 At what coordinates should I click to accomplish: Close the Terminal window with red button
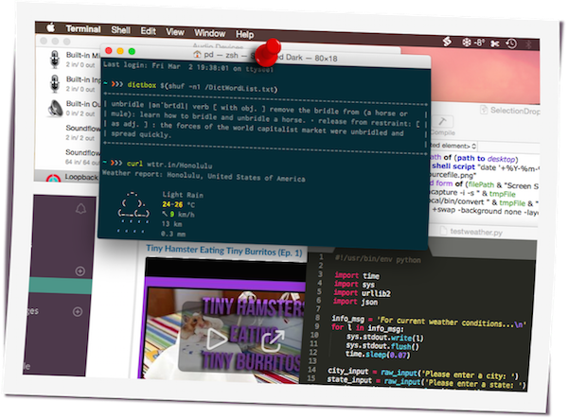tap(108, 50)
